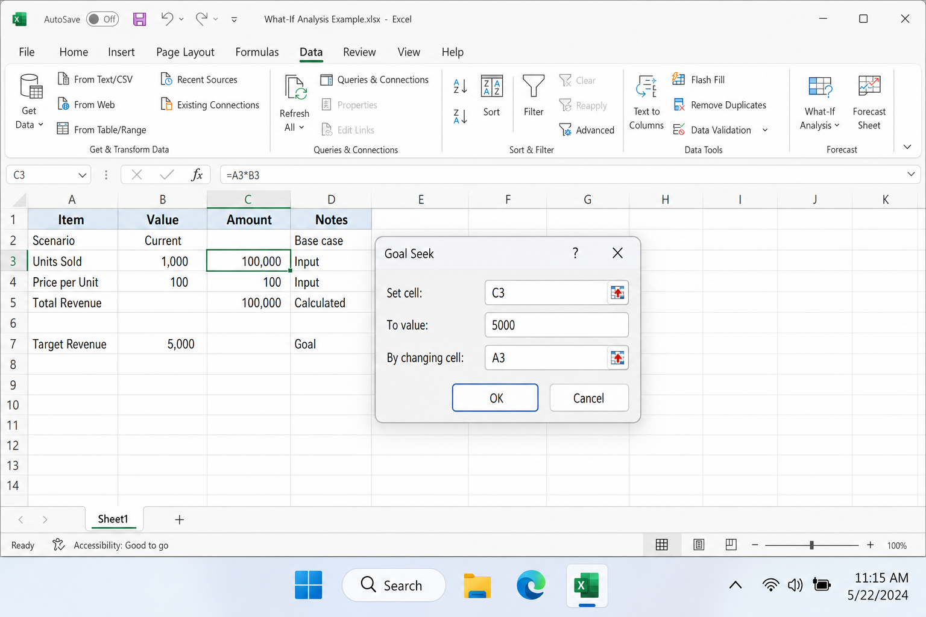Adjust the zoom slider handle

pyautogui.click(x=811, y=545)
